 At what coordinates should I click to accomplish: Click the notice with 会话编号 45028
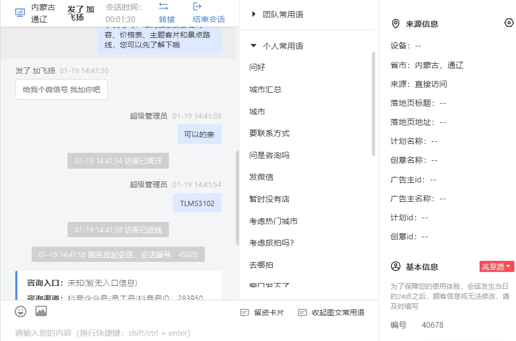tap(118, 255)
